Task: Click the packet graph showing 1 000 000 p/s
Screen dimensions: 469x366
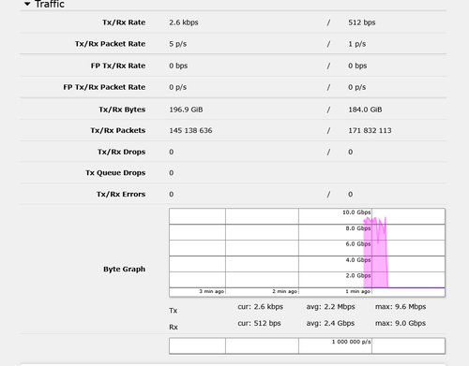Action: pyautogui.click(x=307, y=345)
